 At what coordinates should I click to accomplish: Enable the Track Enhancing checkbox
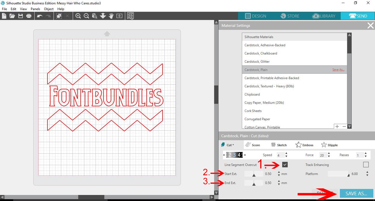pos(366,165)
